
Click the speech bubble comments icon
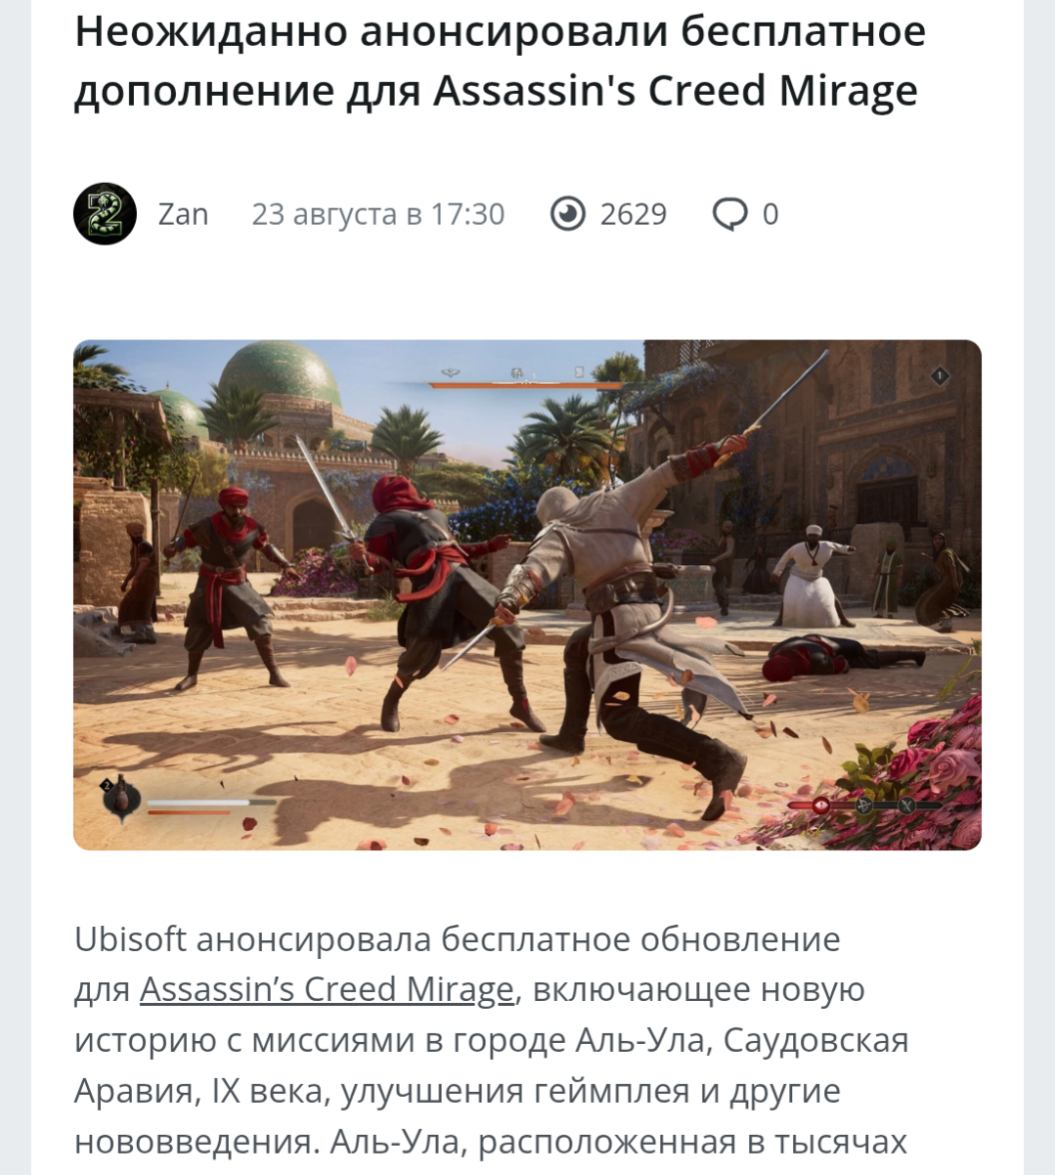tap(729, 215)
